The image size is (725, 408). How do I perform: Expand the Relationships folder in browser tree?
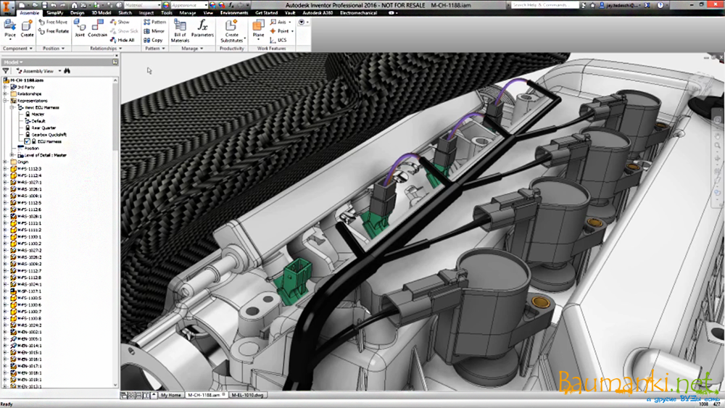click(5, 93)
